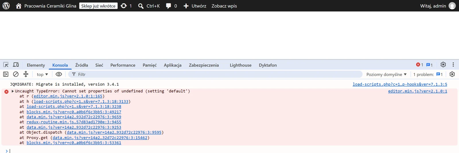Toggle the device toolbar icon
This screenshot has width=459, height=153.
pos(16,65)
